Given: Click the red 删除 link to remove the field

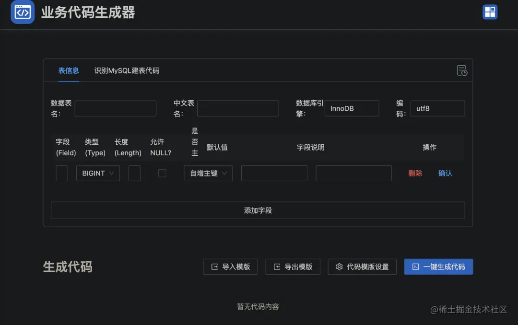Looking at the screenshot, I should click(415, 173).
